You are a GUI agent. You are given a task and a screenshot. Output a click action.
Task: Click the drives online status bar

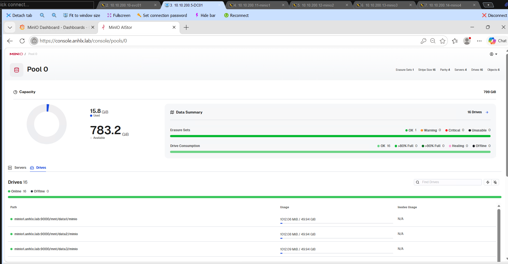(x=255, y=197)
